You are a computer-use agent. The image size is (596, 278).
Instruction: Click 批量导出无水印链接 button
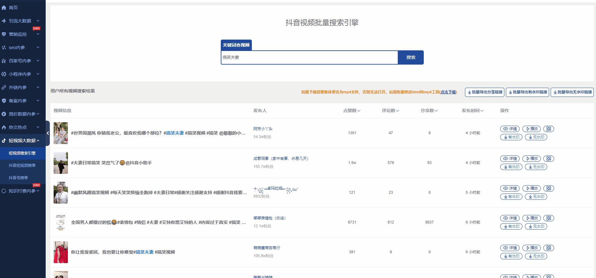pos(572,92)
